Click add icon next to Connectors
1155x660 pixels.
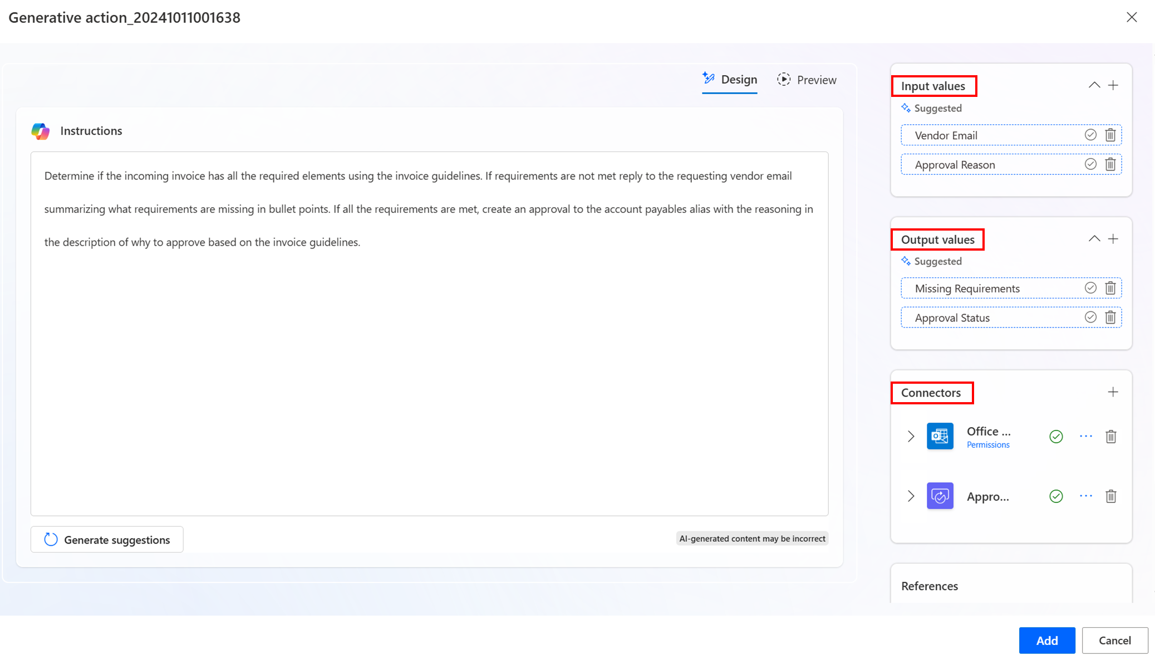(1112, 392)
